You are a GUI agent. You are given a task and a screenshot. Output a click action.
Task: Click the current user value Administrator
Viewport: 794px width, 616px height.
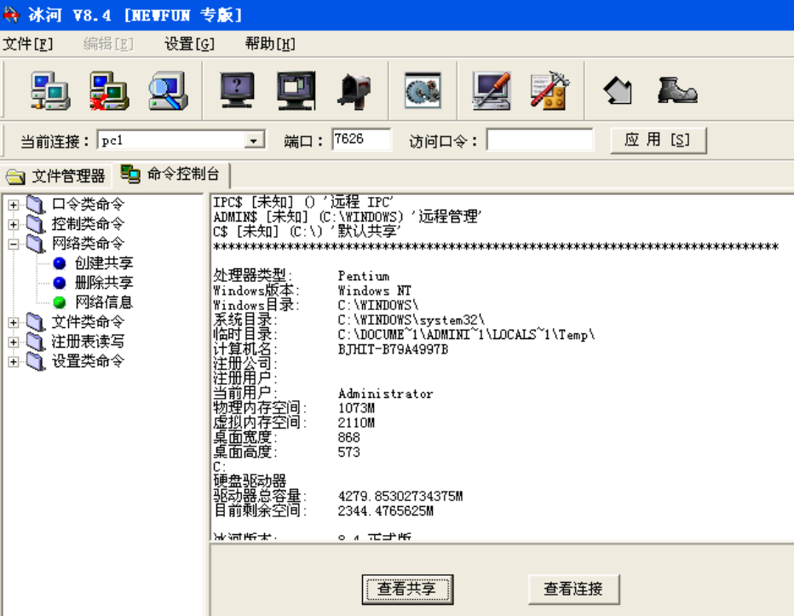pos(385,394)
